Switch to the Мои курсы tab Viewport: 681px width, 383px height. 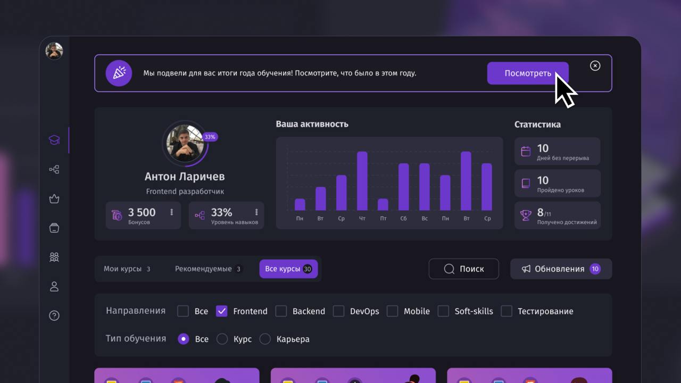pyautogui.click(x=127, y=269)
